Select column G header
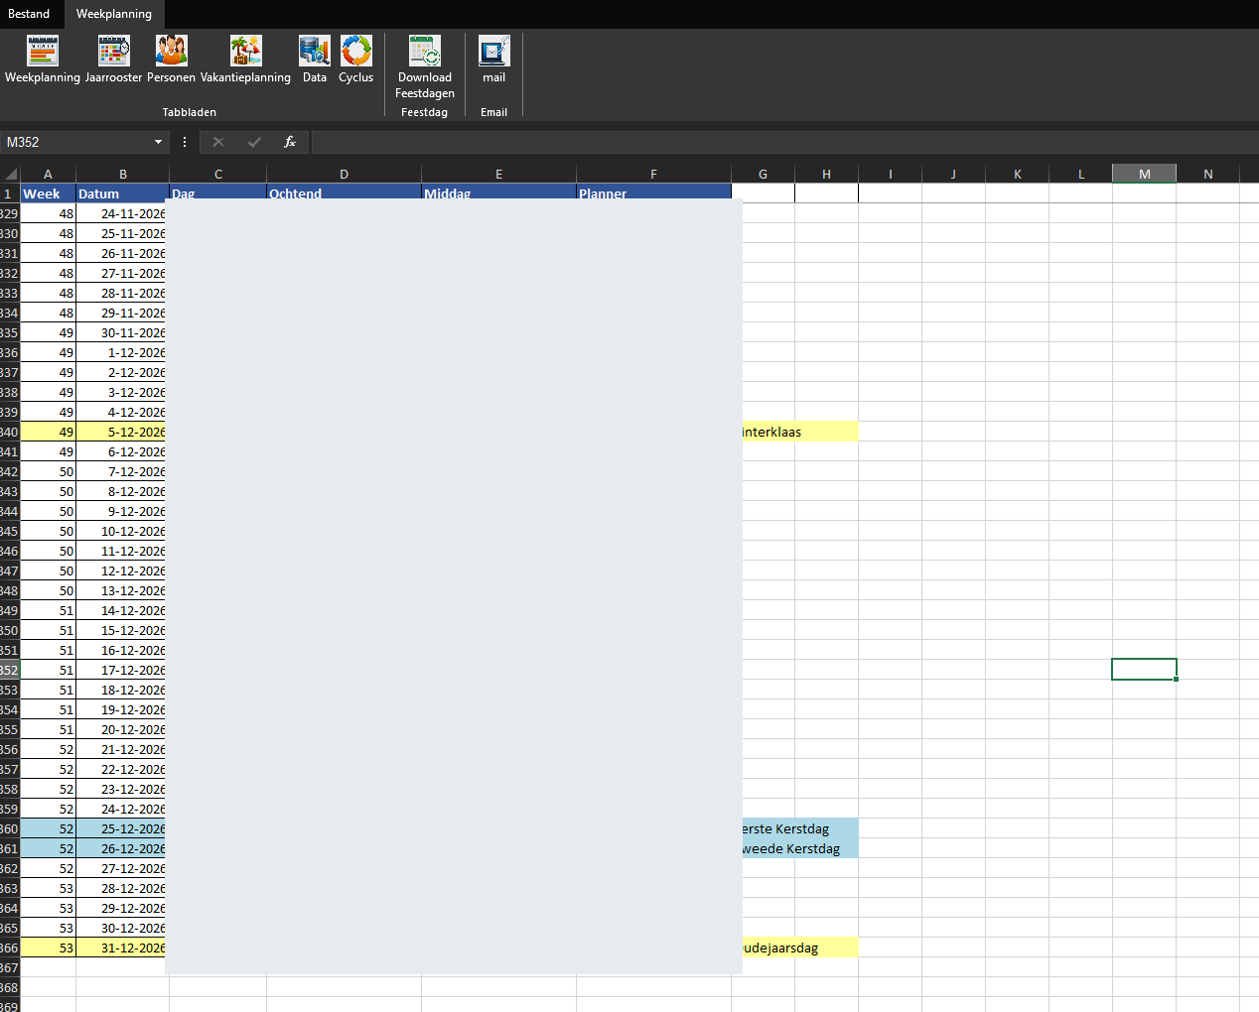The image size is (1259, 1012). pos(763,174)
